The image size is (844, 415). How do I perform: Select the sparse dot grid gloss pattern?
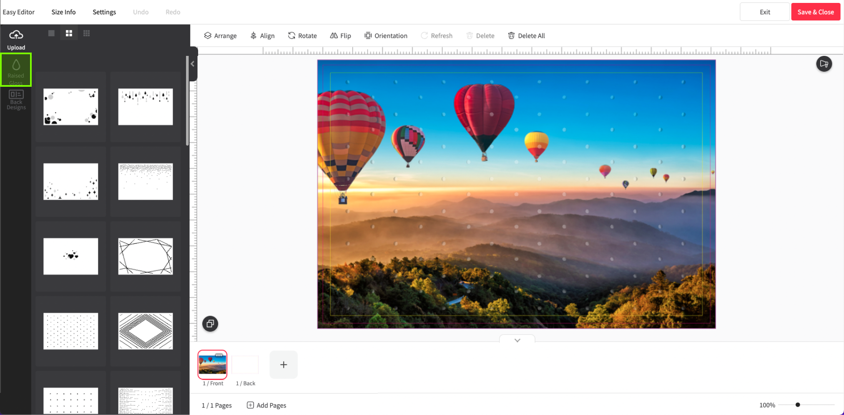pyautogui.click(x=71, y=401)
